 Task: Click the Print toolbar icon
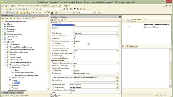click(24, 9)
